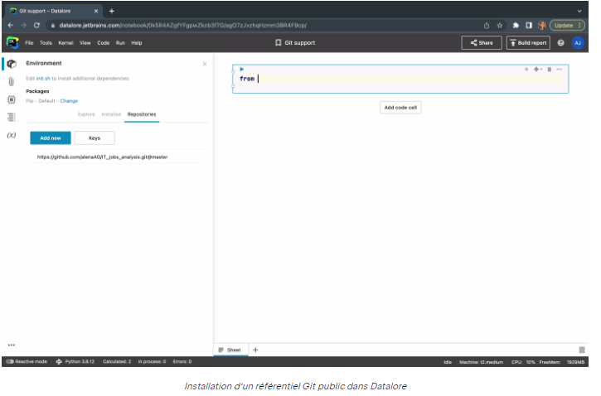Open the Attached files paperclip icon
Viewport: 601px width, 396px height.
[12, 81]
